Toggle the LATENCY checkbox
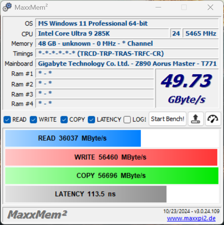The height and width of the screenshot is (225, 224). click(92, 120)
